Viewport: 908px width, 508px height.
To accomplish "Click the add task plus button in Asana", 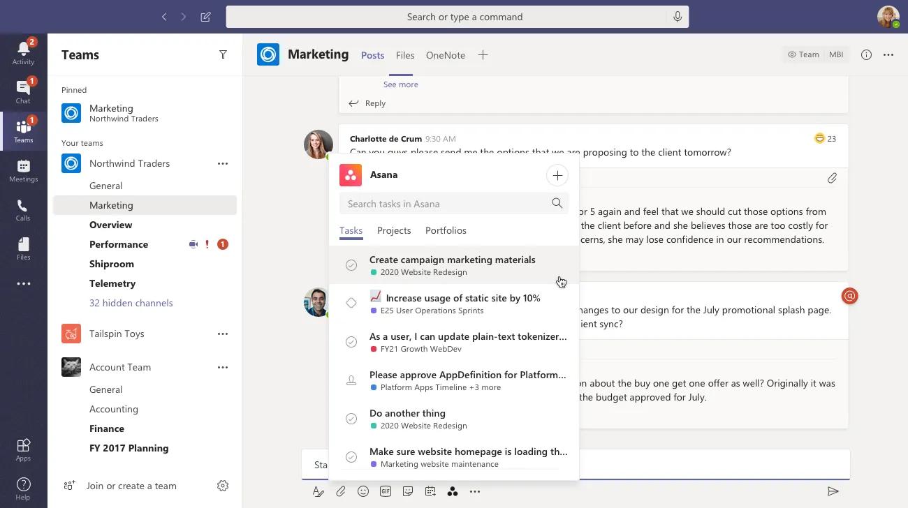I will tap(557, 176).
